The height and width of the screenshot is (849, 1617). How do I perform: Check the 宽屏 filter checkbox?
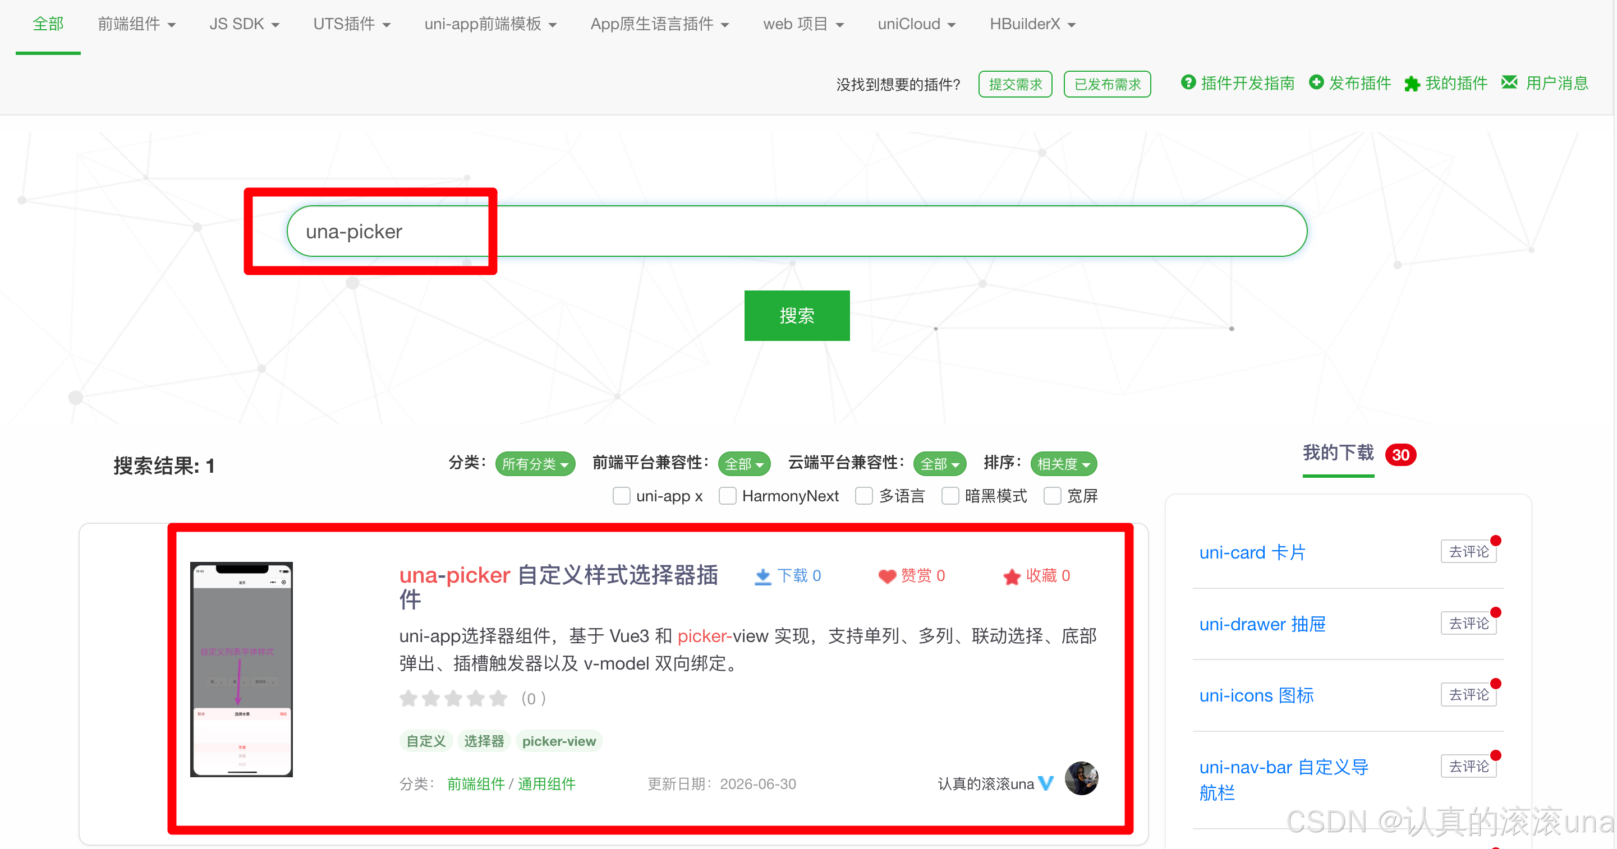click(x=1052, y=496)
